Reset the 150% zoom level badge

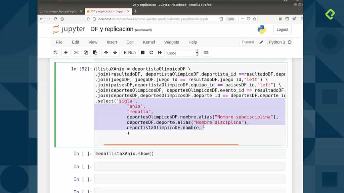pos(230,19)
